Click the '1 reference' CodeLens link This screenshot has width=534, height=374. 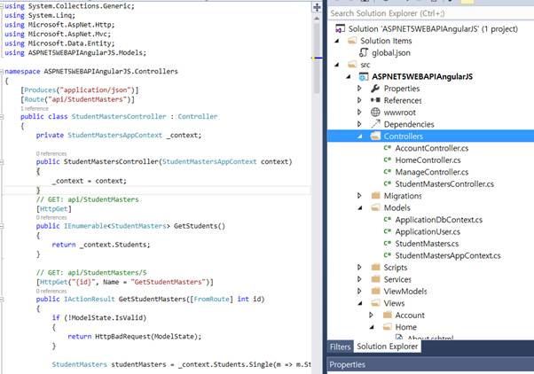coord(35,108)
